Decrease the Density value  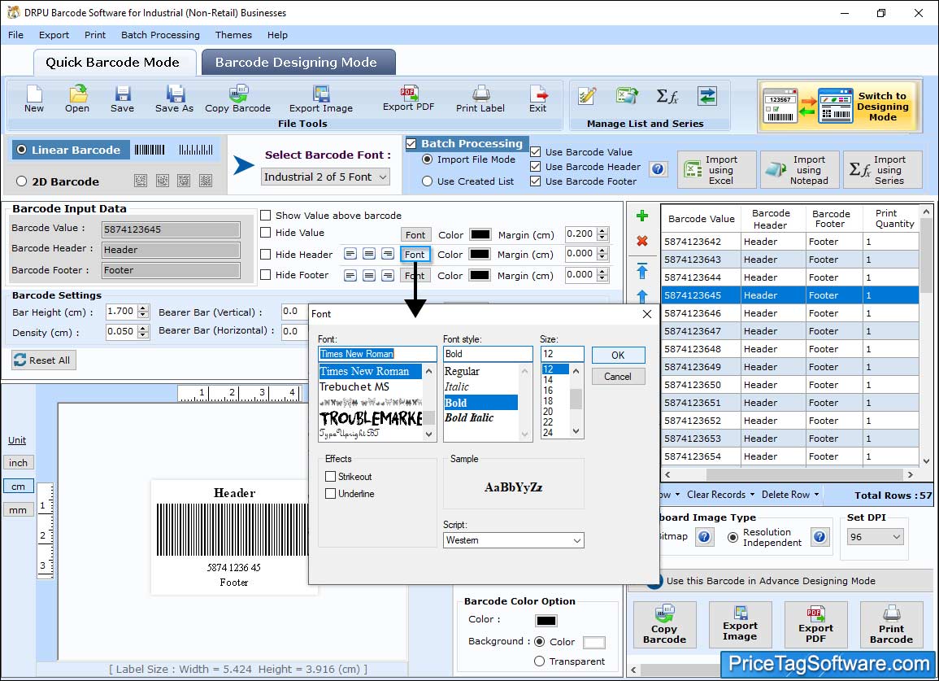click(x=142, y=335)
